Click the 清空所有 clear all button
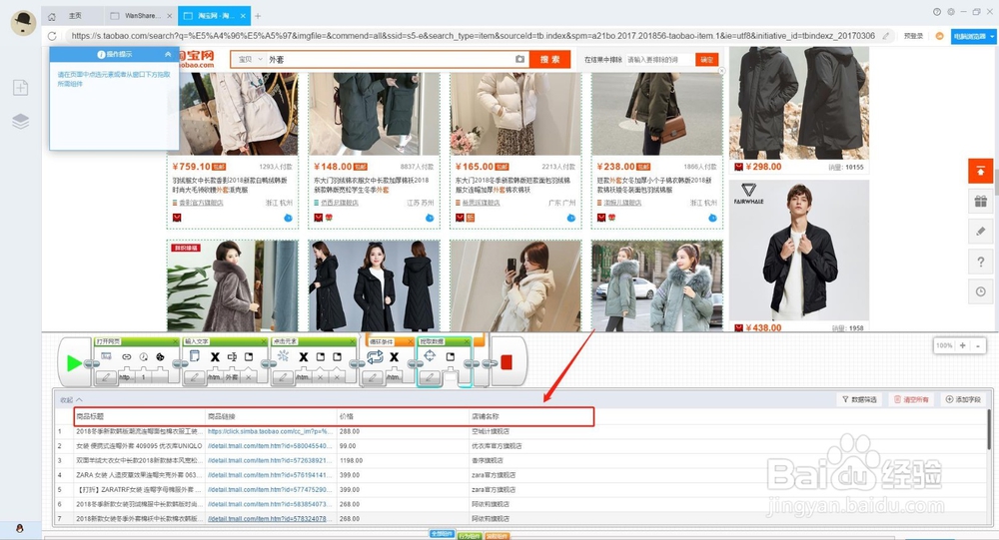 click(912, 399)
